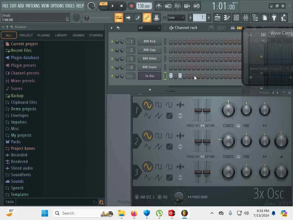This screenshot has height=220, width=293.
Task: Open the plugin picker toolbar icon
Action: click(274, 18)
